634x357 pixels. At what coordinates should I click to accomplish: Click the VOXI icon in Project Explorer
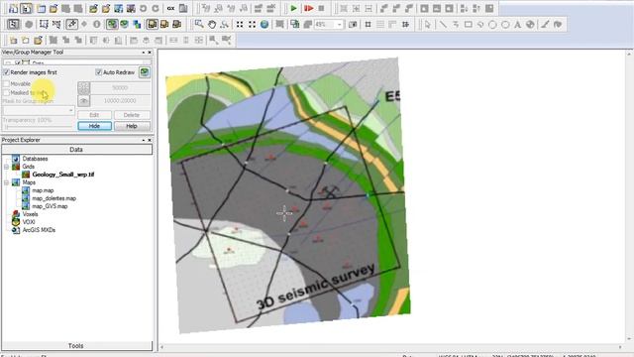[x=16, y=222]
